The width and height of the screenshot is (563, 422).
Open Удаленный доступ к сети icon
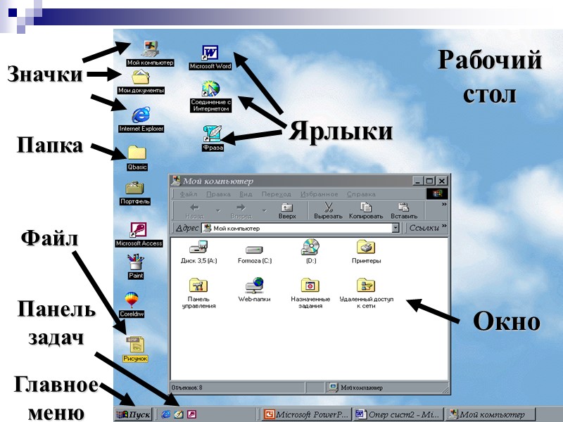click(x=366, y=293)
